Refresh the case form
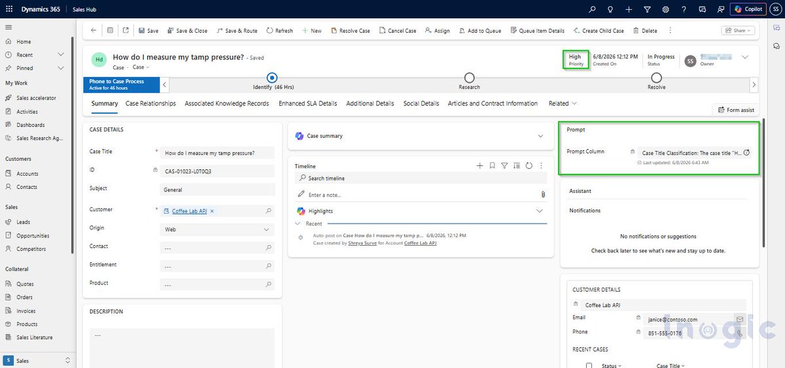This screenshot has width=785, height=368. point(279,31)
